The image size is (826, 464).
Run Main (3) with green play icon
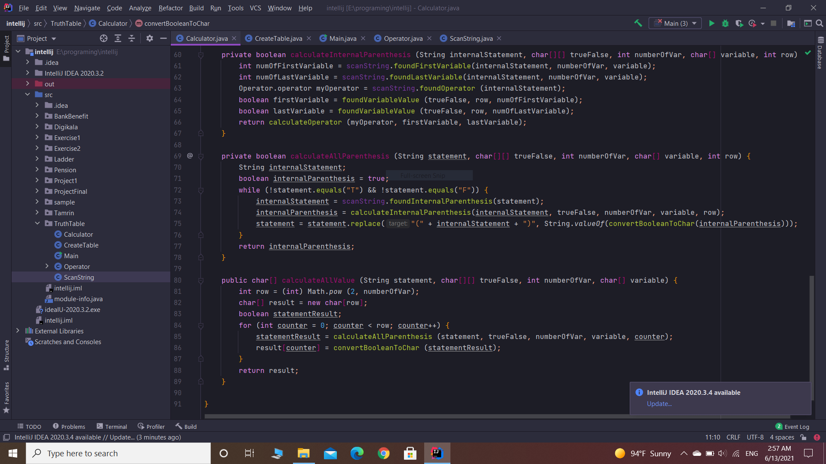tap(712, 23)
